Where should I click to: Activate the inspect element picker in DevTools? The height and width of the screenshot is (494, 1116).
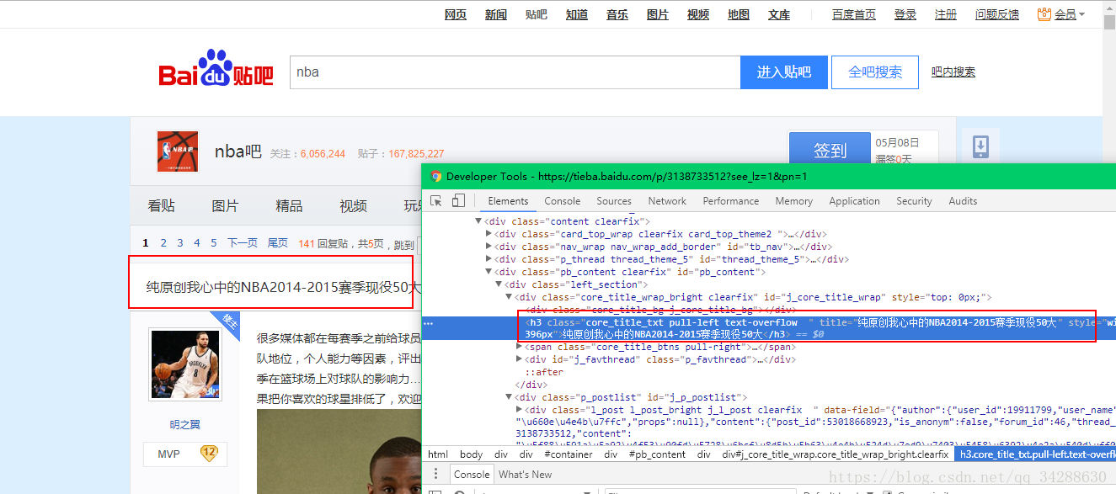pos(436,200)
